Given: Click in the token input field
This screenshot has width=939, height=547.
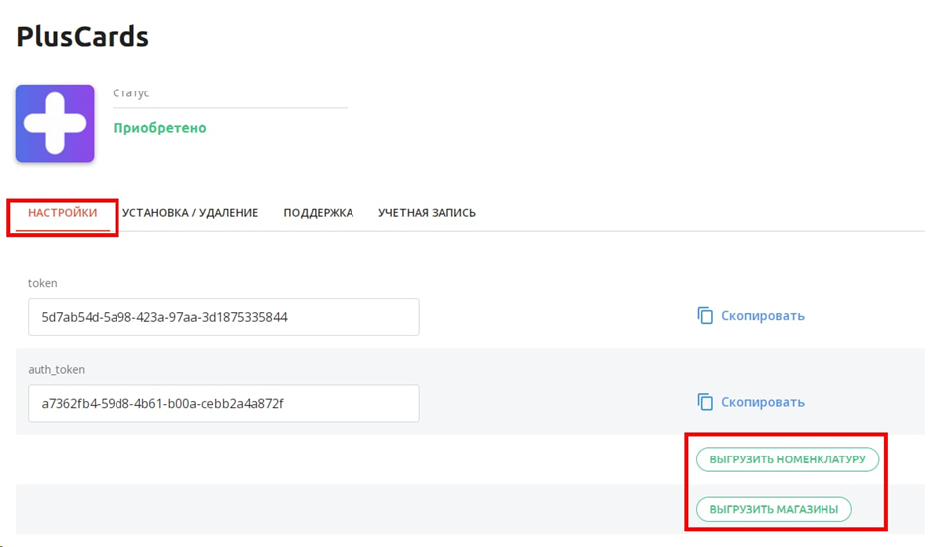Looking at the screenshot, I should [223, 317].
